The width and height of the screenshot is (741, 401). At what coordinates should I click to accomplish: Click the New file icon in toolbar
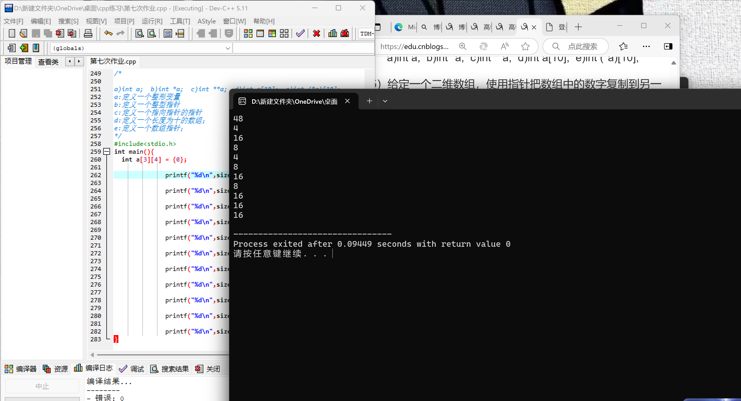[x=12, y=33]
